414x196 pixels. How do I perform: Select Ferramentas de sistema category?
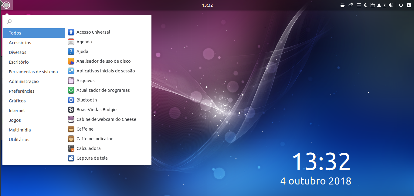(34, 72)
